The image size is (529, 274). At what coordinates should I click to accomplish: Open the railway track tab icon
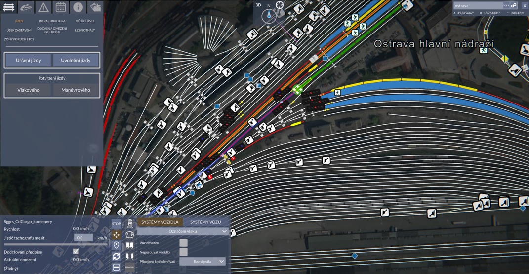[x=9, y=7]
